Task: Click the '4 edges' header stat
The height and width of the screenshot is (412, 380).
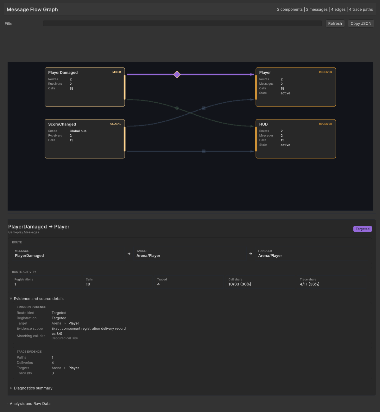Action: point(338,10)
